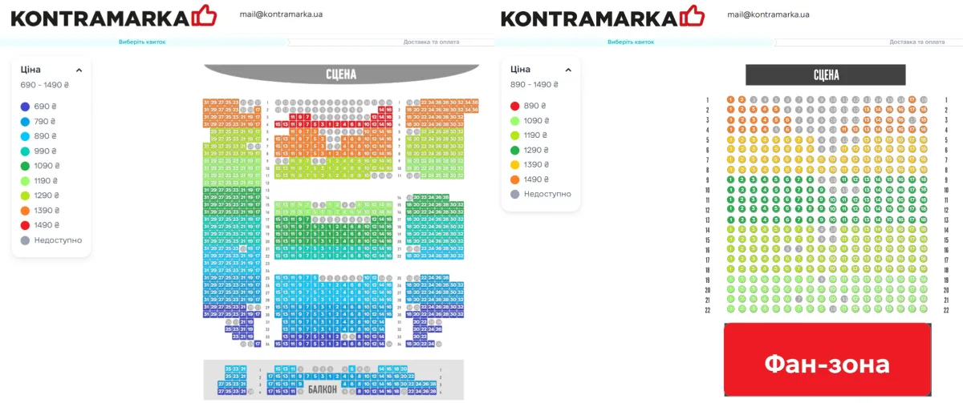Select the teal 990 ₴ price dot
963x403 pixels.
tap(25, 151)
